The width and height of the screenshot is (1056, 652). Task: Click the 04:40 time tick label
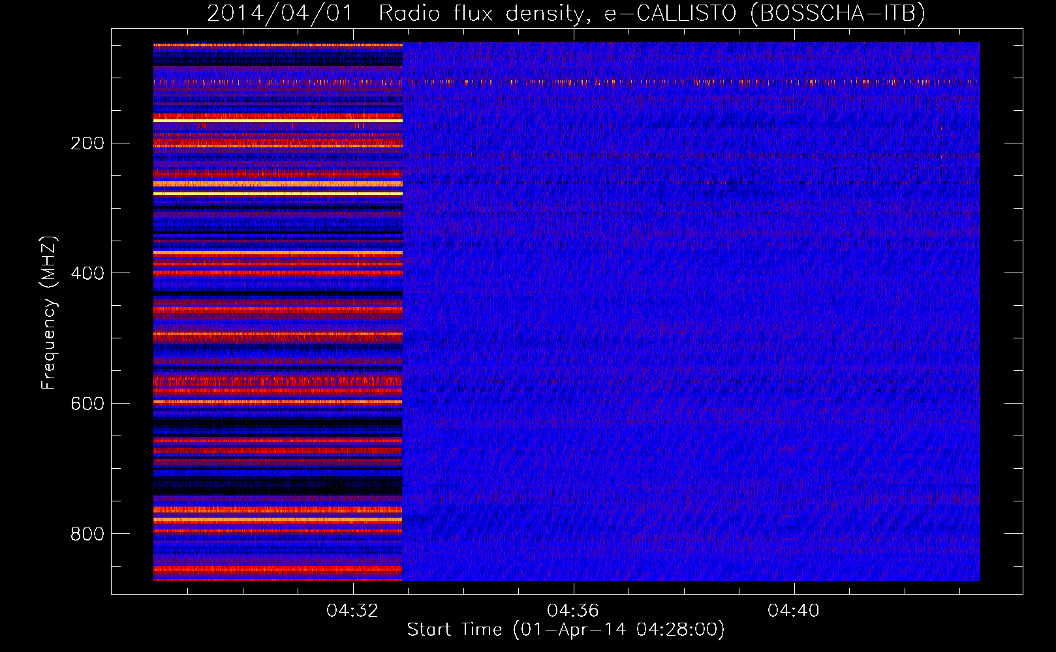794,611
